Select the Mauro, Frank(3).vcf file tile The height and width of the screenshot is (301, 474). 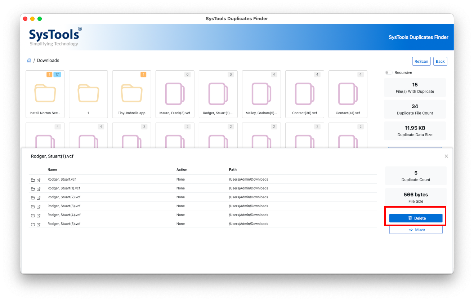[175, 94]
